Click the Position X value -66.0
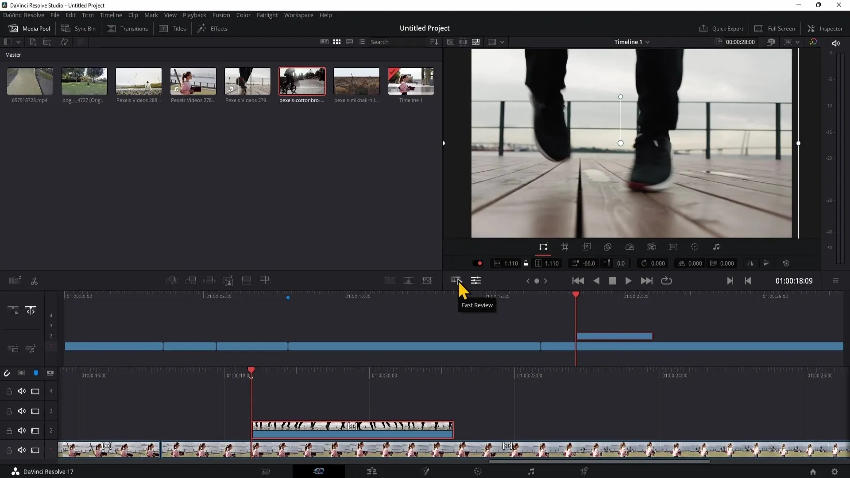 589,263
